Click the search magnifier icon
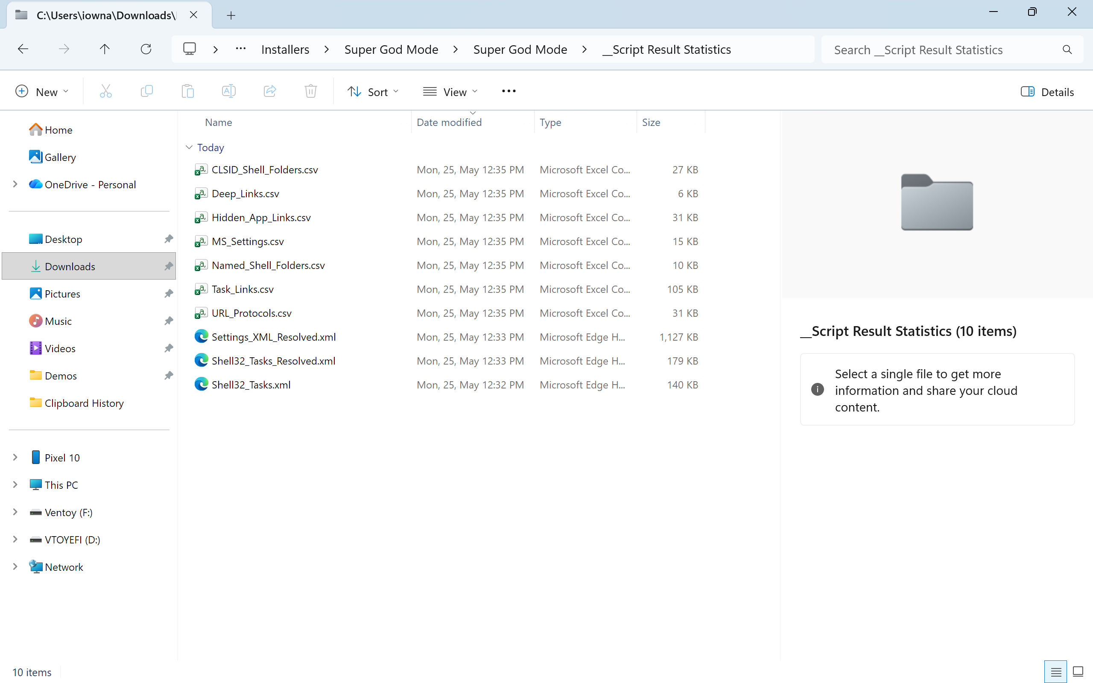The image size is (1093, 683). 1067,49
